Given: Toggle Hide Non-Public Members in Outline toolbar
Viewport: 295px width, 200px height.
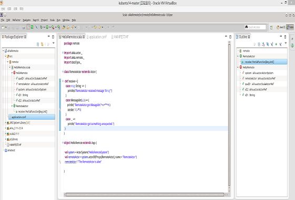Looking at the screenshot, I should (x=276, y=44).
